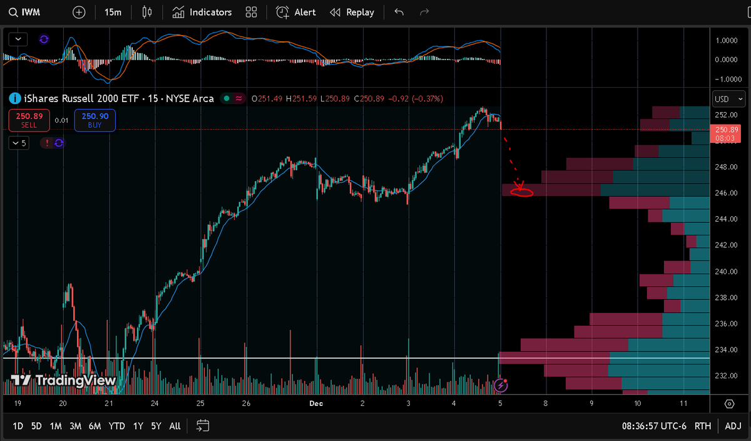
Task: Open the candlestick chart type menu
Action: pos(147,13)
